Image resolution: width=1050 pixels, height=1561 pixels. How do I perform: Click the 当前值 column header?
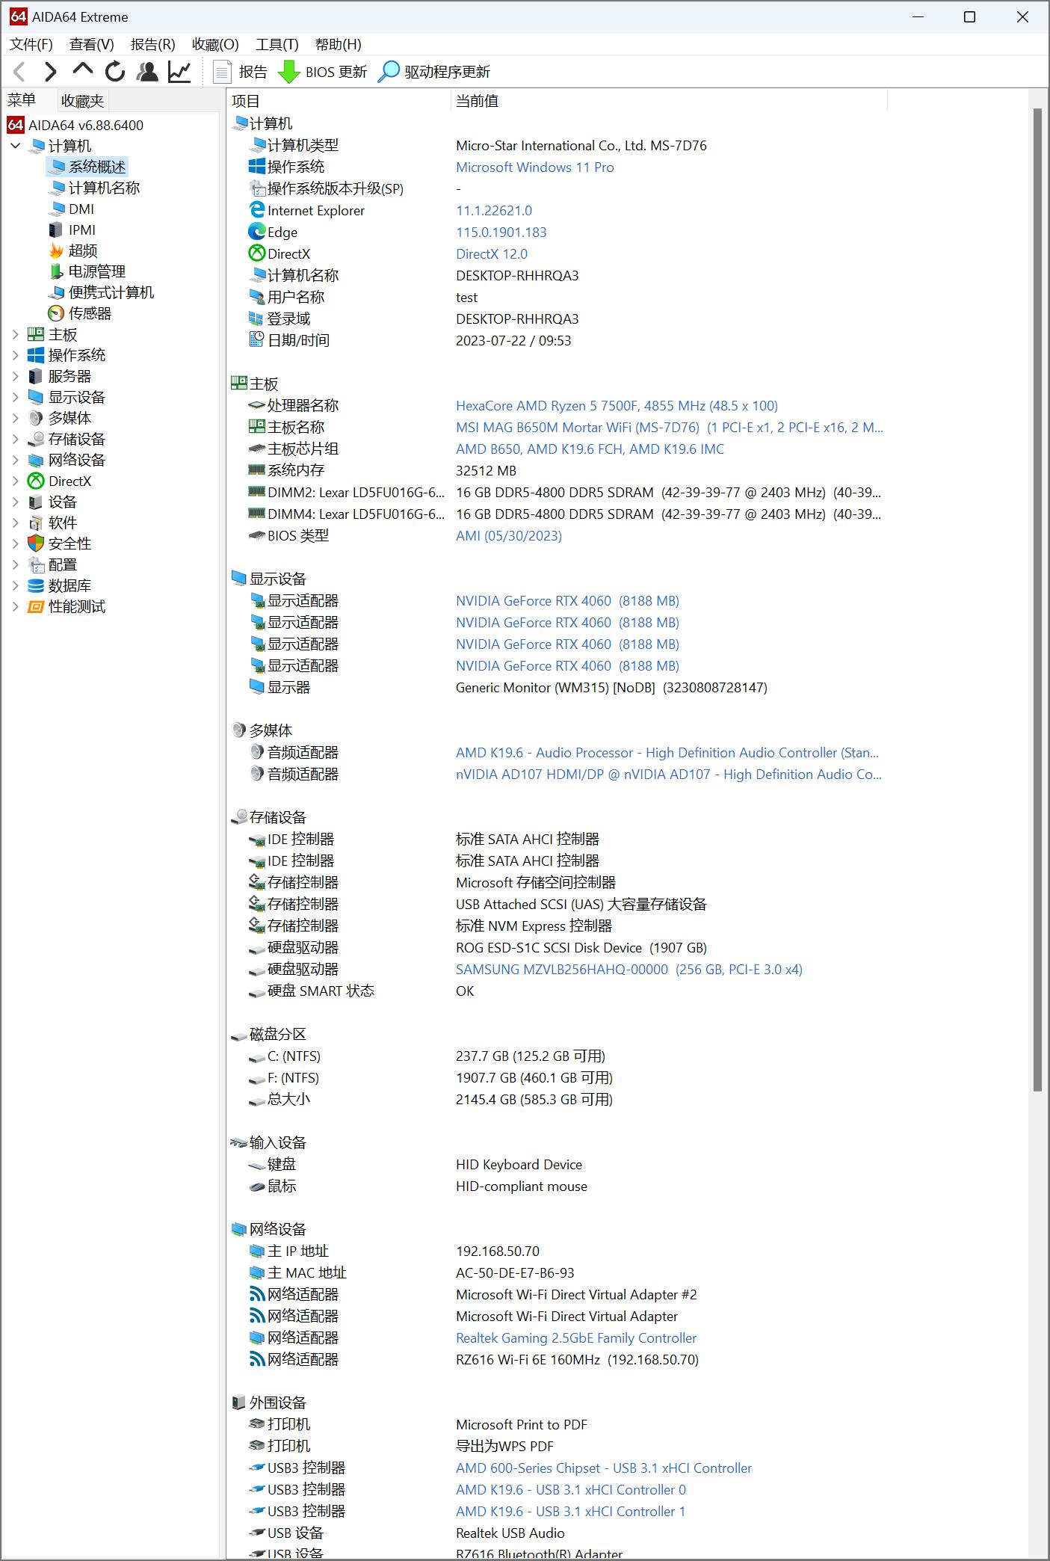[670, 101]
